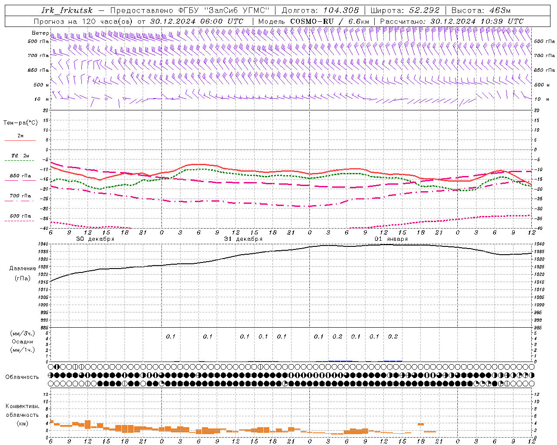The image size is (557, 445).
Task: Click the Тем-ра(°C) axis title
Action: click(20, 123)
